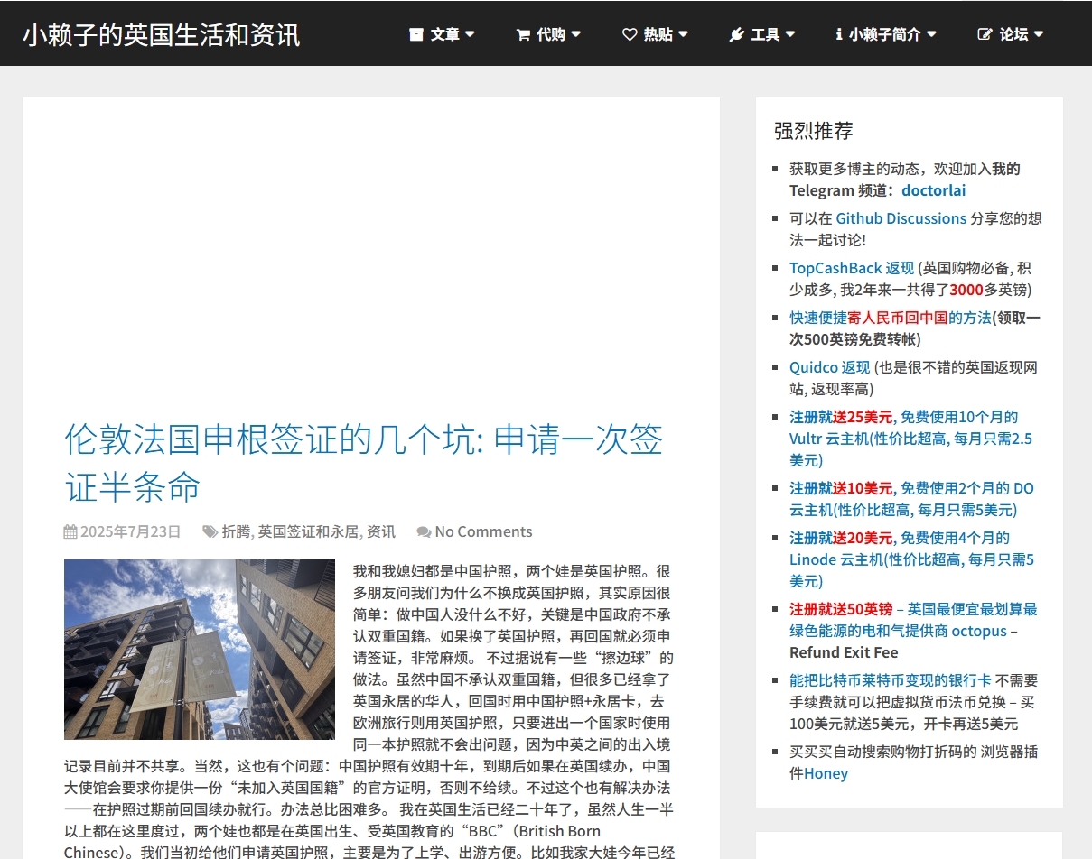1092x859 pixels.
Task: Click the speech bubble icon before No Comments
Action: click(x=425, y=531)
